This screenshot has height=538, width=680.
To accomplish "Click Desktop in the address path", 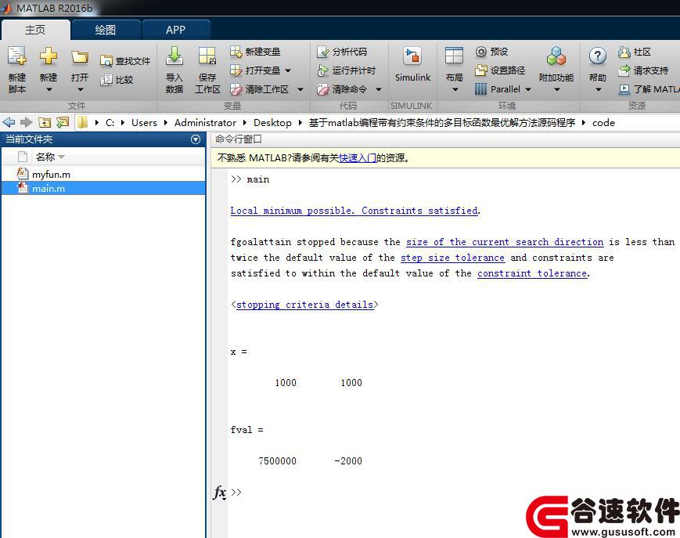I will (x=272, y=123).
